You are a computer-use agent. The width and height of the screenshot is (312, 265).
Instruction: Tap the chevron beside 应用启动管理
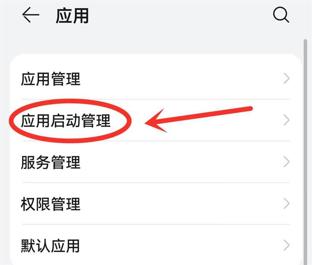pyautogui.click(x=286, y=120)
